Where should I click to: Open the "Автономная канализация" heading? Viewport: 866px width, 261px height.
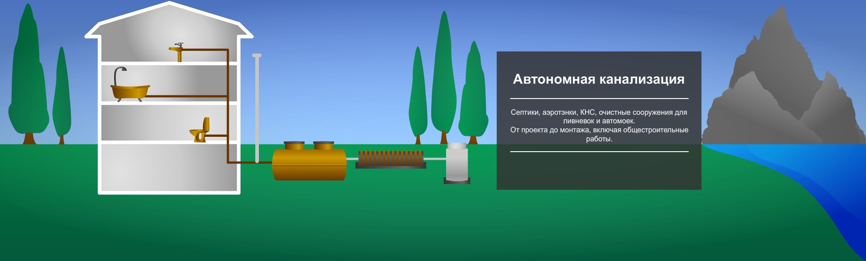tap(599, 79)
